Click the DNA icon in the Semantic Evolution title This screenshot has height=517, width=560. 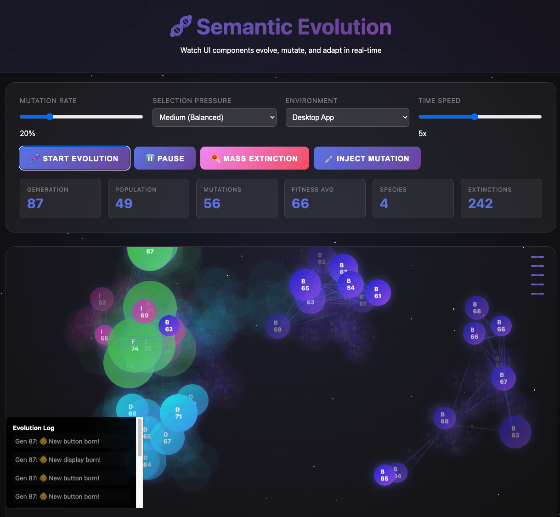coord(181,26)
